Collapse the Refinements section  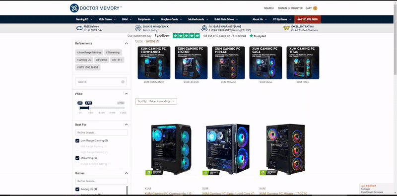127,43
